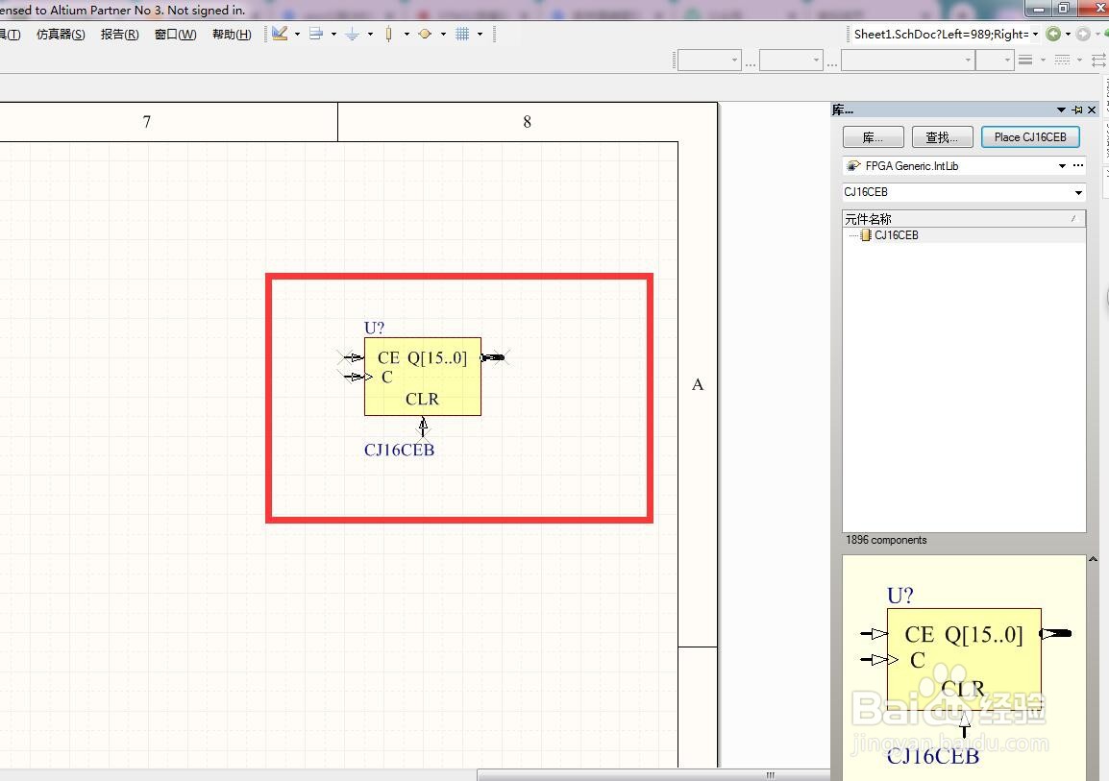Open the drawing utility tools icon
1109x781 pixels.
[x=280, y=34]
